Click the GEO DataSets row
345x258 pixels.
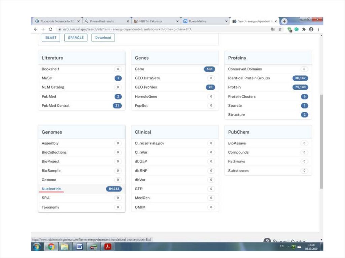click(x=175, y=78)
